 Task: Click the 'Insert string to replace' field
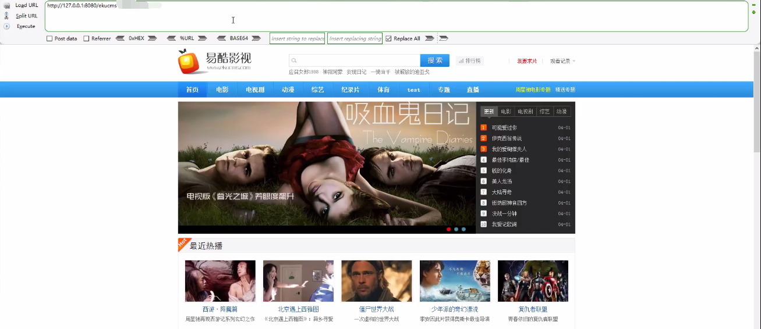298,39
